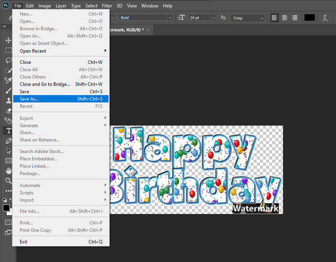Viewport: 336px width, 262px height.
Task: Choose Search Adobe Stock
Action: pyautogui.click(x=61, y=151)
